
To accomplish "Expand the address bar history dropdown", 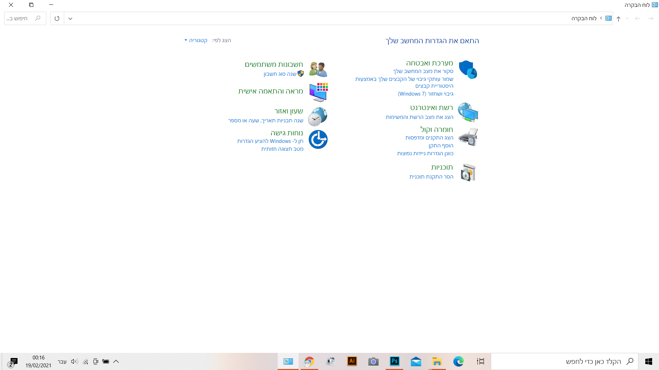I will click(70, 18).
